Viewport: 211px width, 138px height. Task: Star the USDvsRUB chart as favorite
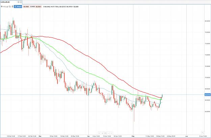pyautogui.click(x=19, y=2)
